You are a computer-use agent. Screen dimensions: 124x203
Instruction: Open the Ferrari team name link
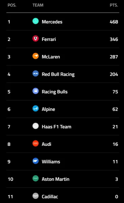pyautogui.click(x=49, y=39)
